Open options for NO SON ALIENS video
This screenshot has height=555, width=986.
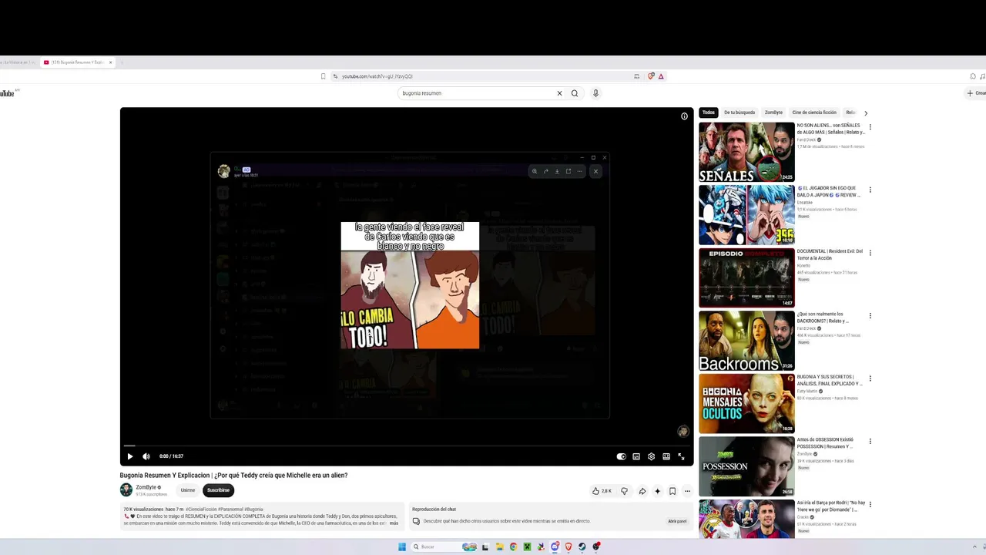[x=870, y=127]
